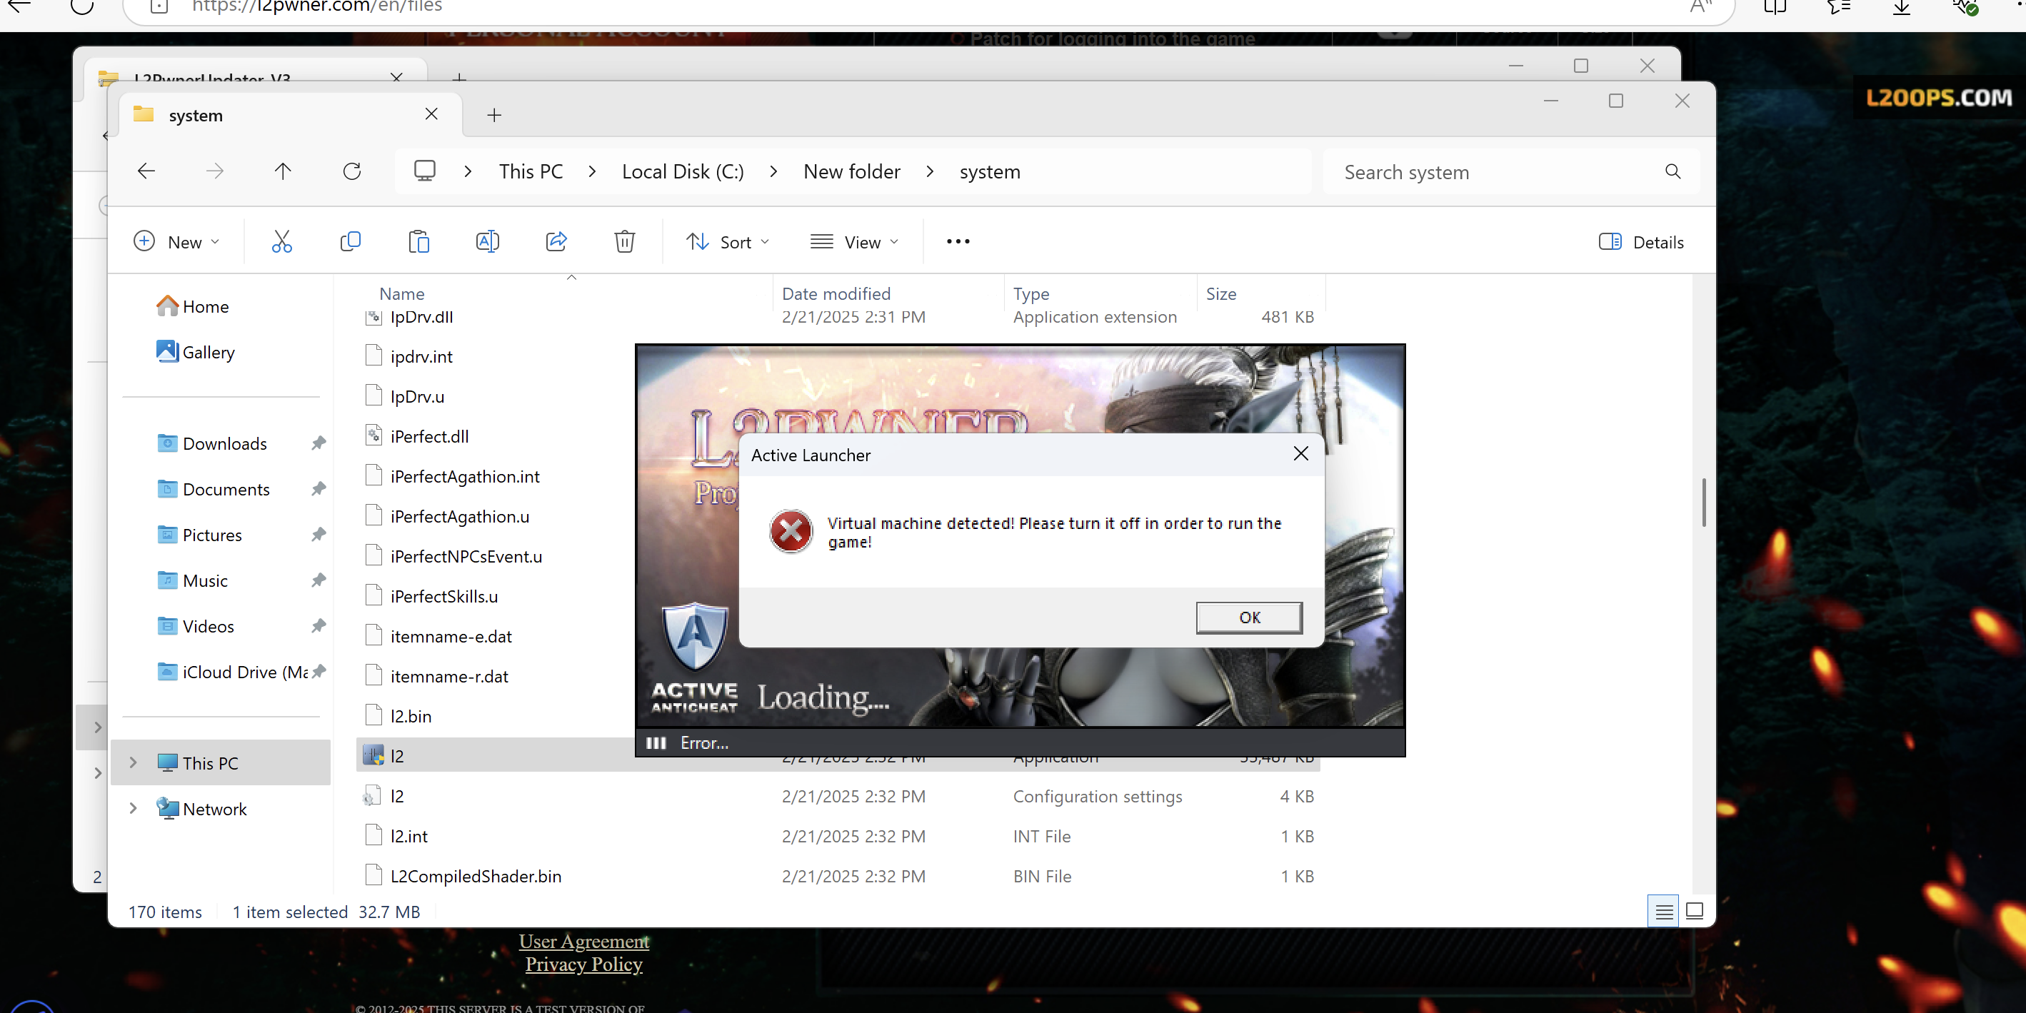The width and height of the screenshot is (2026, 1013).
Task: Click the Paste clipboard icon
Action: click(x=418, y=241)
